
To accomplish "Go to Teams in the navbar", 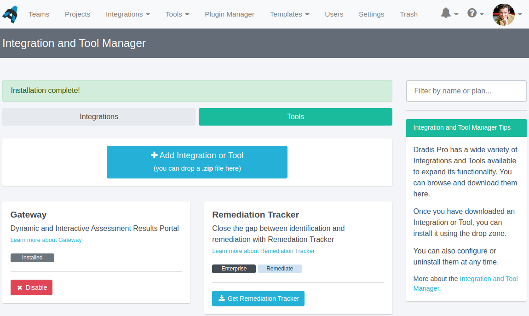I will point(39,14).
